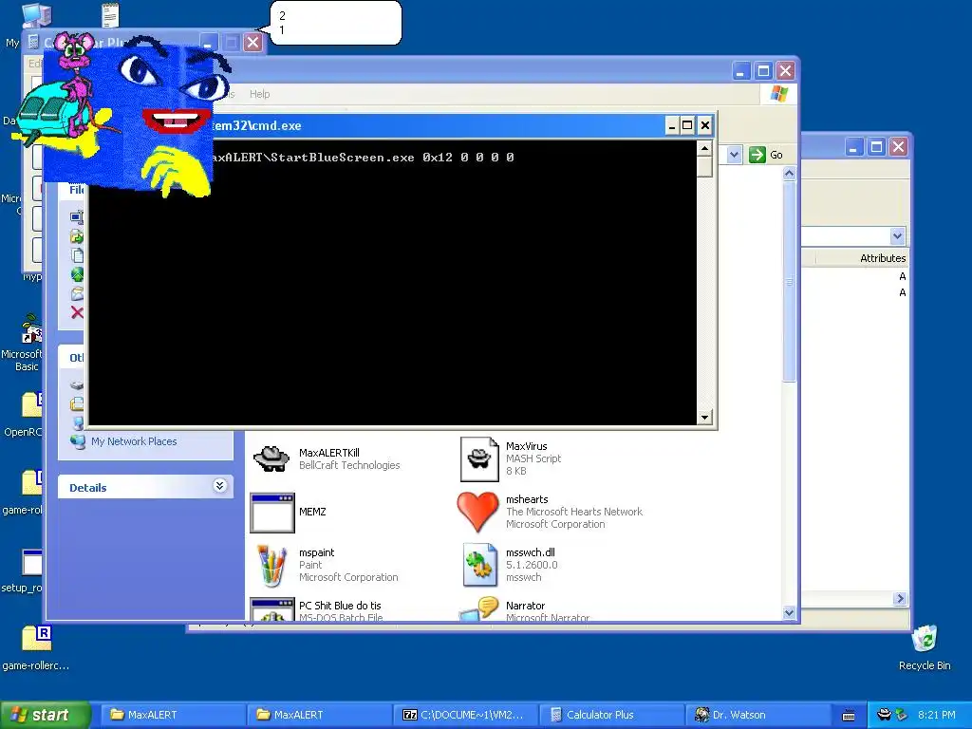972x729 pixels.
Task: Switch to second MaxALERT taskbar button
Action: 319,715
